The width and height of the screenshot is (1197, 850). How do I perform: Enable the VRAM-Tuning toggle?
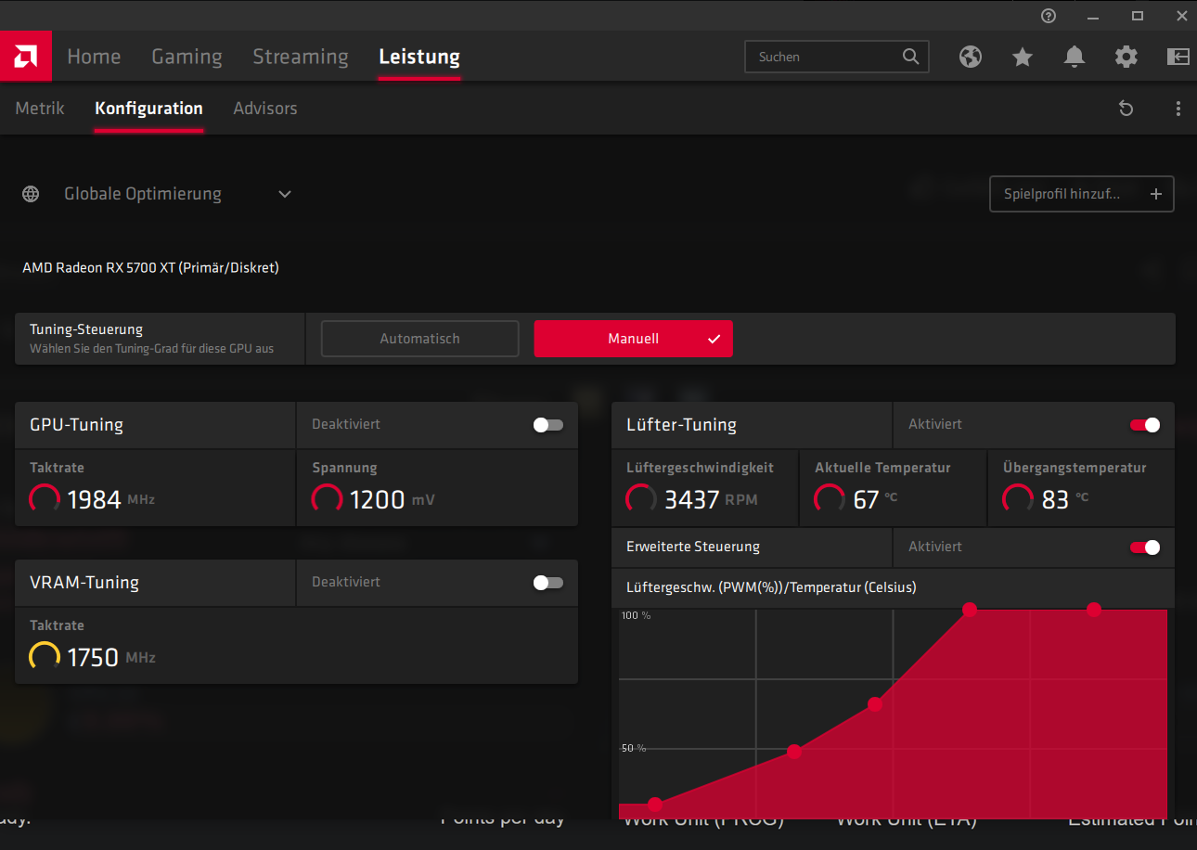[x=547, y=583]
